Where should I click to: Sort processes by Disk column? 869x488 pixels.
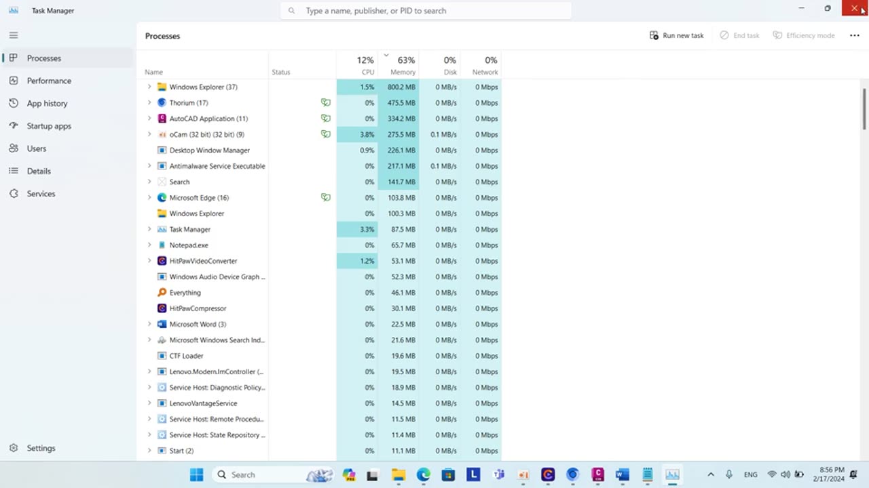click(x=440, y=65)
